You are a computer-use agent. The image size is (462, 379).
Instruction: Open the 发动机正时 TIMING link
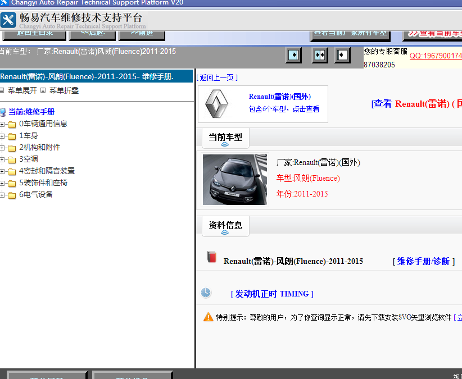click(x=271, y=294)
